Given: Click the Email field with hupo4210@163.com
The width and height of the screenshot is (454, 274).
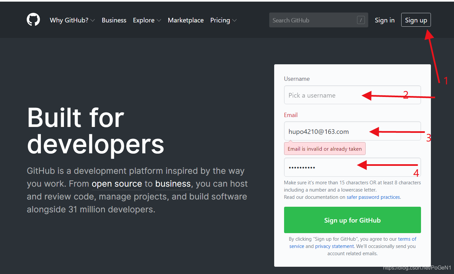Looking at the screenshot, I should pyautogui.click(x=352, y=131).
